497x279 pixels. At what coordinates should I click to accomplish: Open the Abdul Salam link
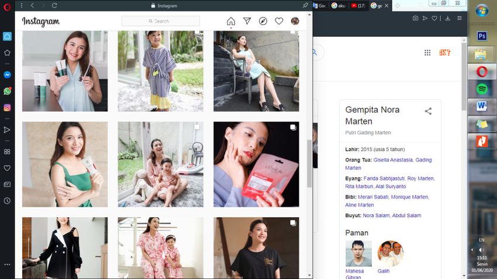407,215
